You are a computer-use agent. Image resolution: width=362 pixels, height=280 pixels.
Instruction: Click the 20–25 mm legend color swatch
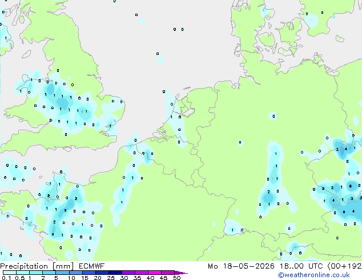tap(102, 273)
